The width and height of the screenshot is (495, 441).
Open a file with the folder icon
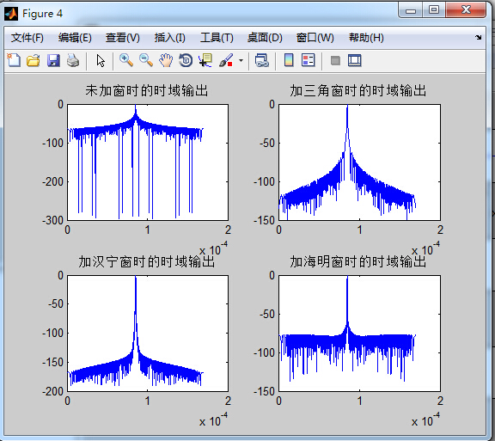point(34,60)
